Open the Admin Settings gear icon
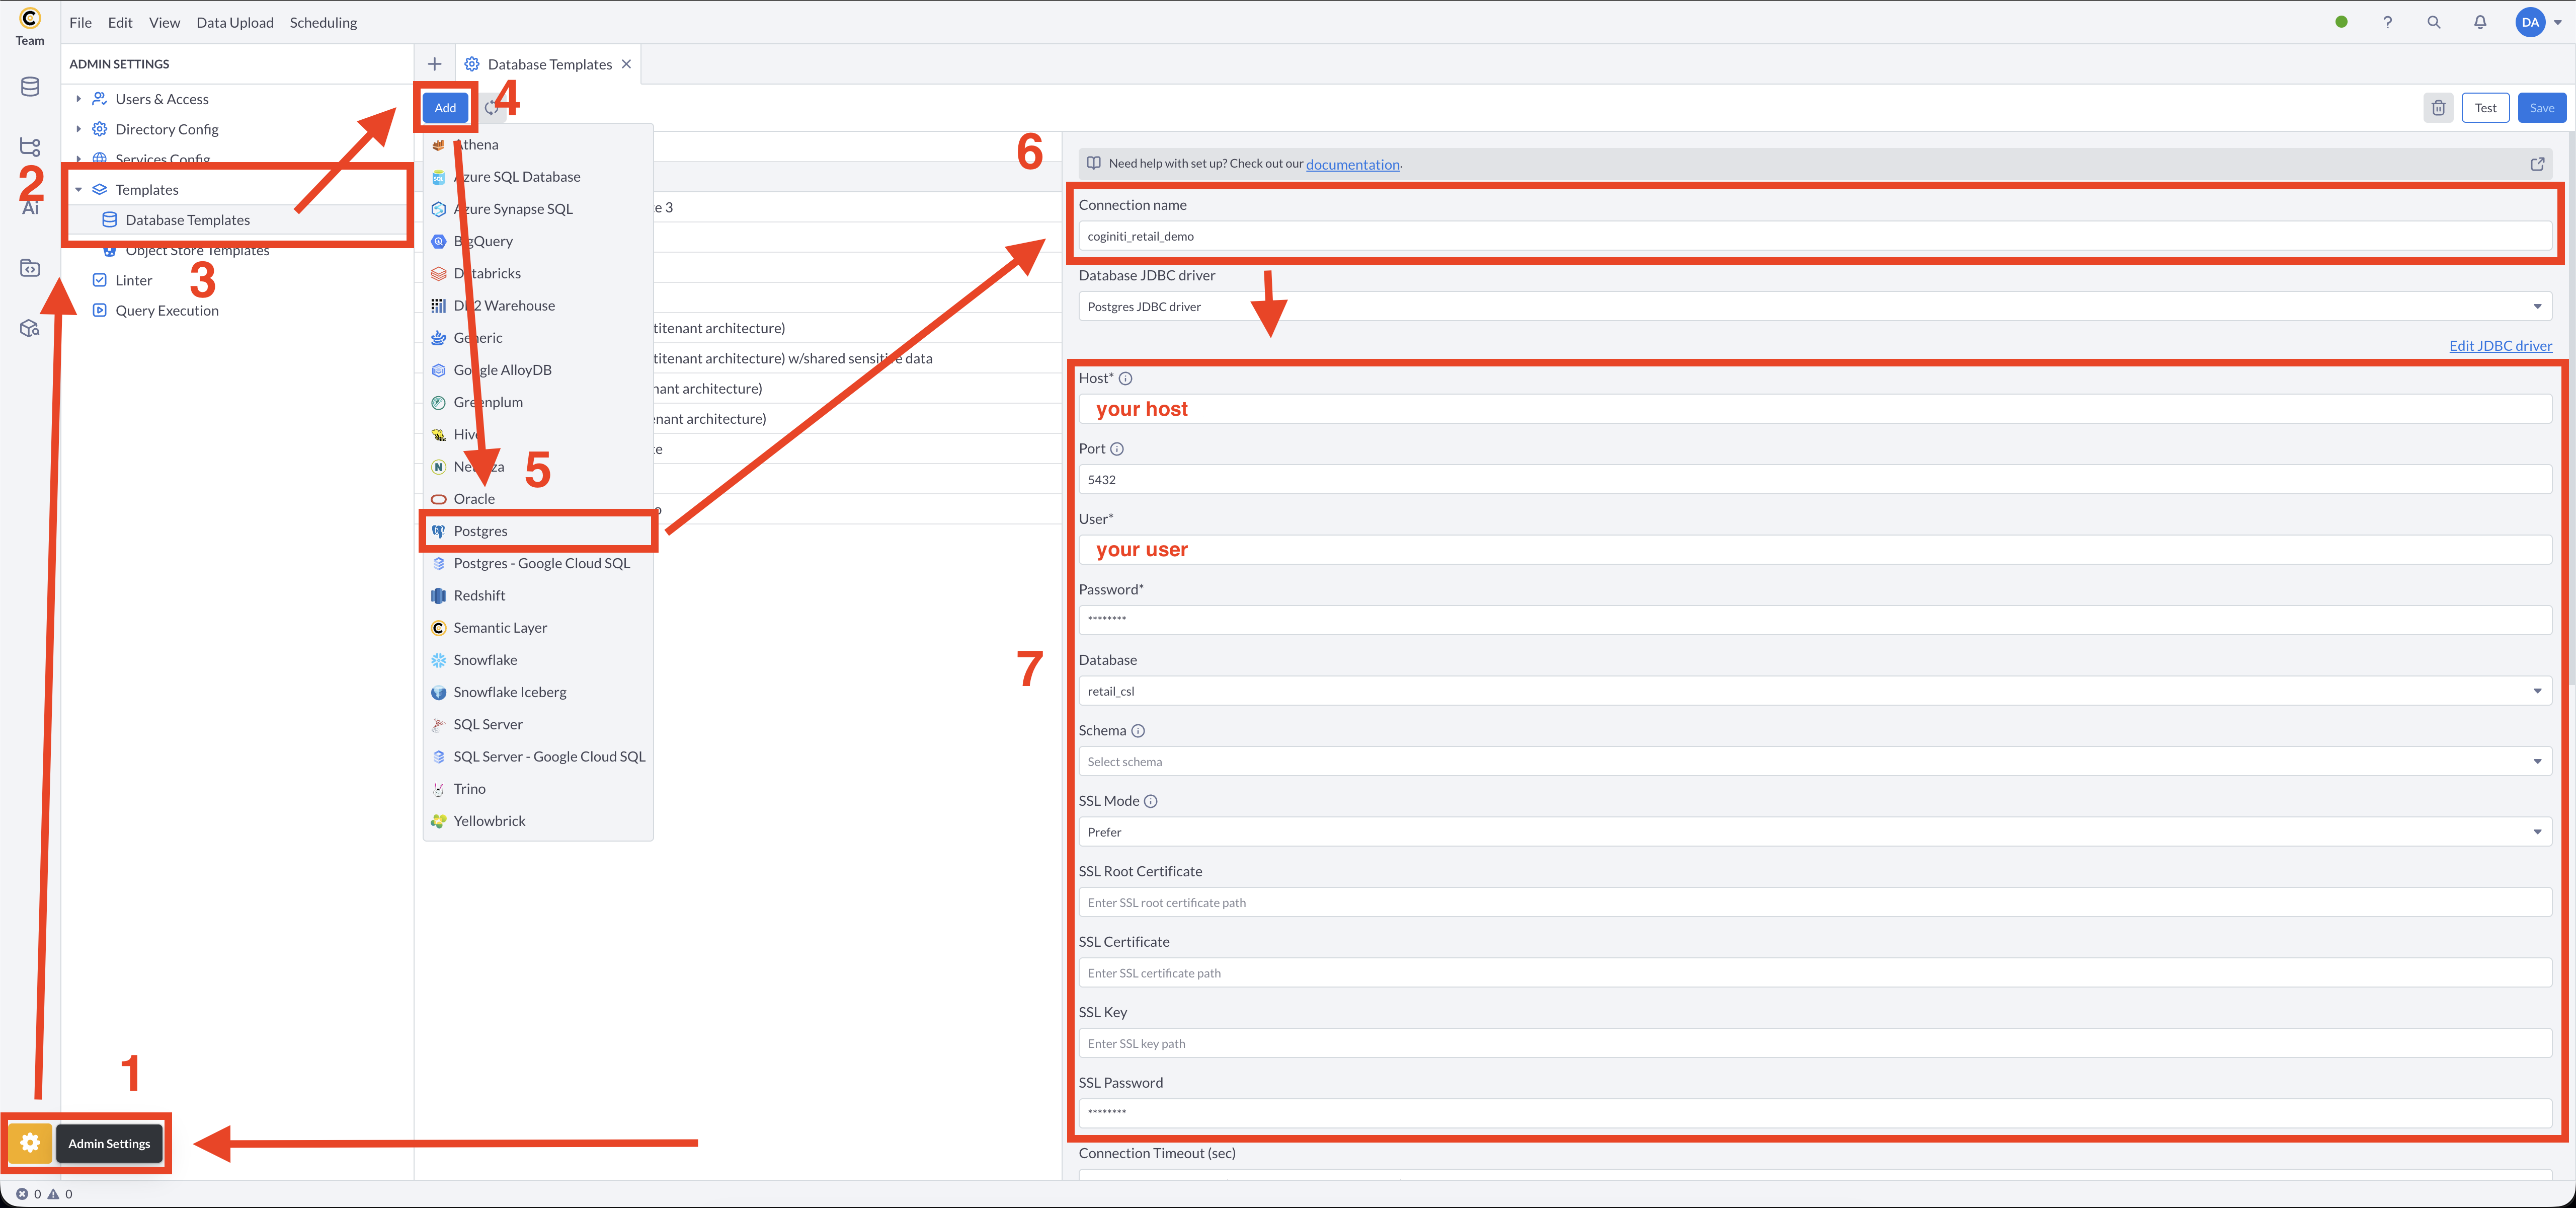2576x1208 pixels. [30, 1143]
